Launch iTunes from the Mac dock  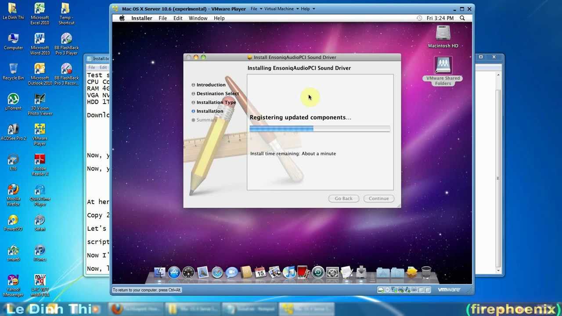pyautogui.click(x=289, y=273)
